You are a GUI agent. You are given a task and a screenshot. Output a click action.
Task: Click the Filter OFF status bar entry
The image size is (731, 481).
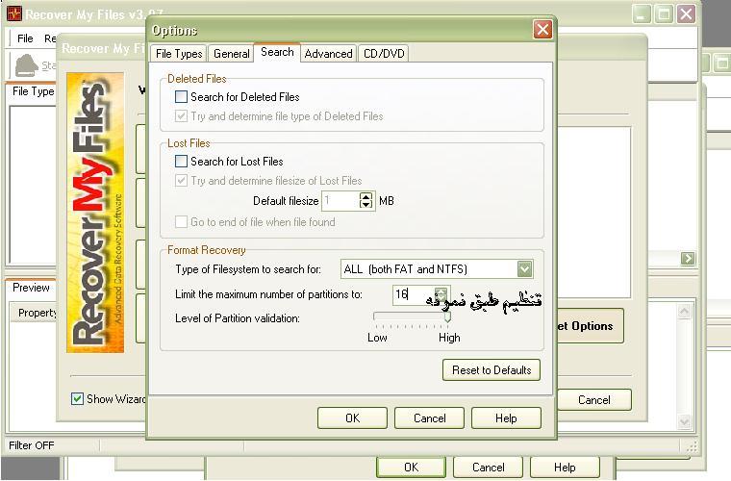click(32, 445)
